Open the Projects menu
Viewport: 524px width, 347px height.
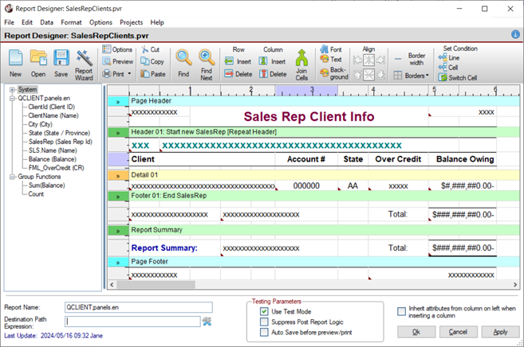click(131, 22)
